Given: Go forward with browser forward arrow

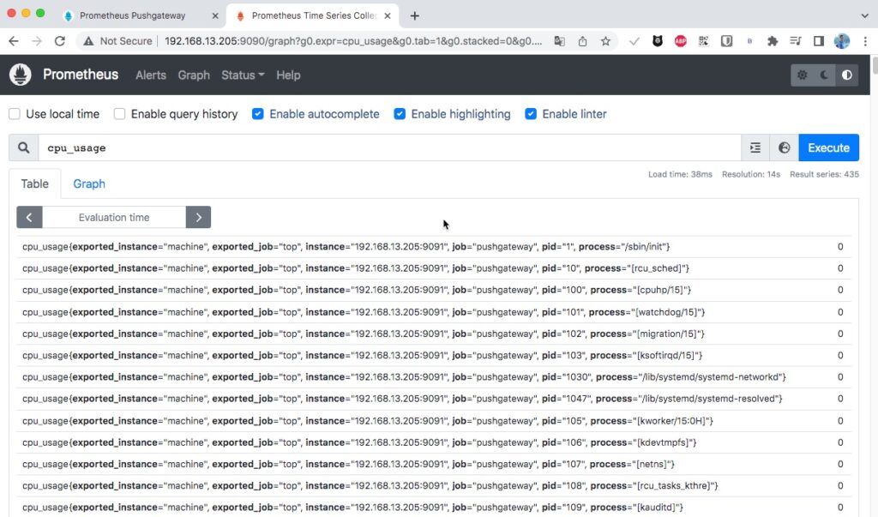Looking at the screenshot, I should coord(37,41).
